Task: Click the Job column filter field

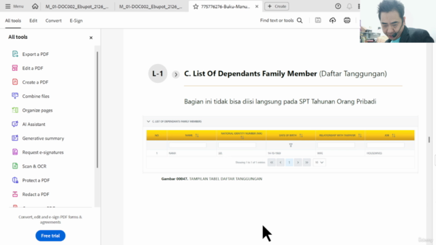Action: click(x=386, y=145)
